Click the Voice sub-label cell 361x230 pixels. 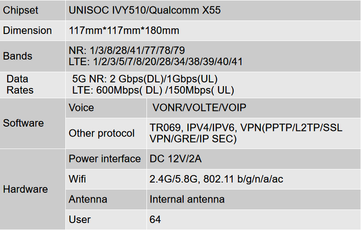pos(81,108)
